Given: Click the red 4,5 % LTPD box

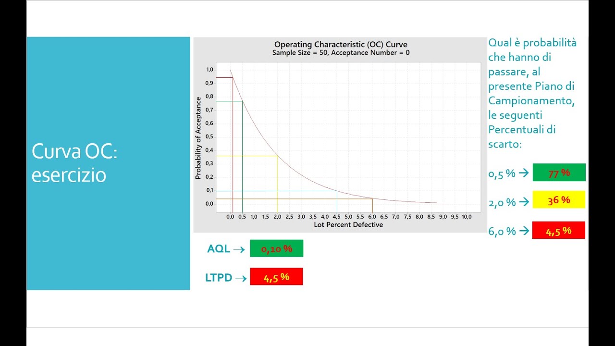Looking at the screenshot, I should [x=276, y=277].
